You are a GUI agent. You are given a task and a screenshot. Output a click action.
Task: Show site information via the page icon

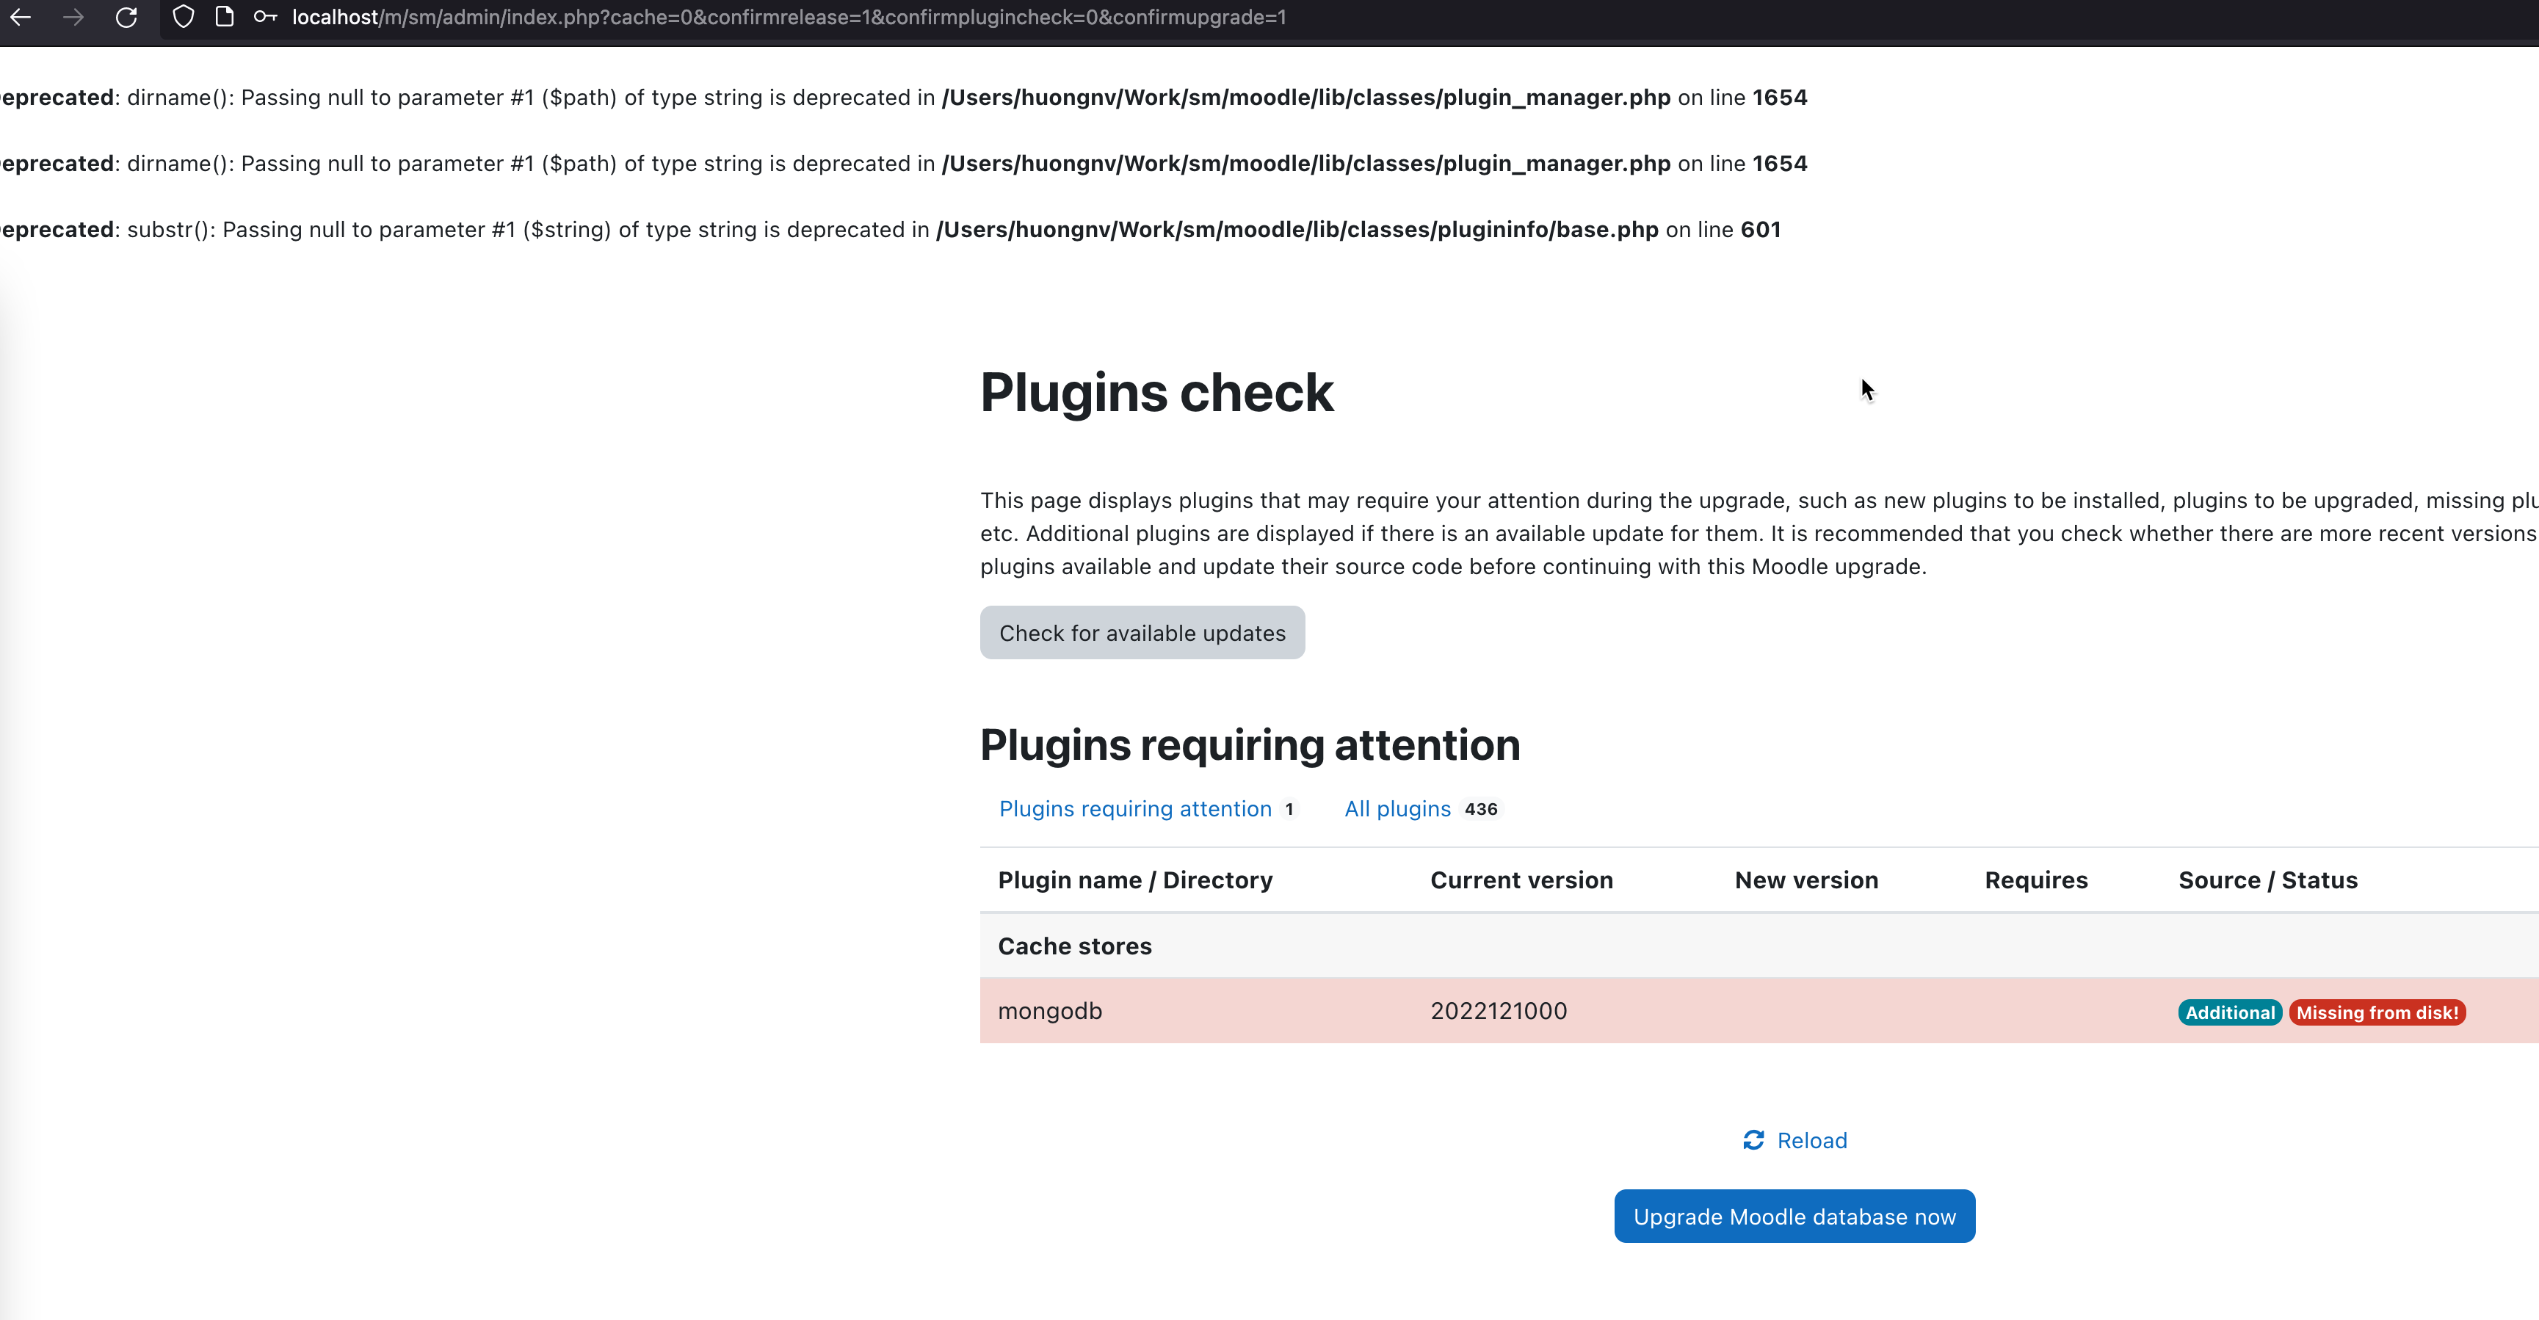click(225, 17)
